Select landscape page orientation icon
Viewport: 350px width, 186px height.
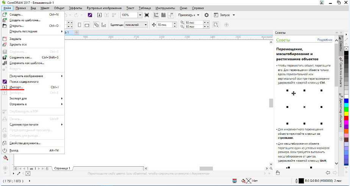tap(87, 25)
